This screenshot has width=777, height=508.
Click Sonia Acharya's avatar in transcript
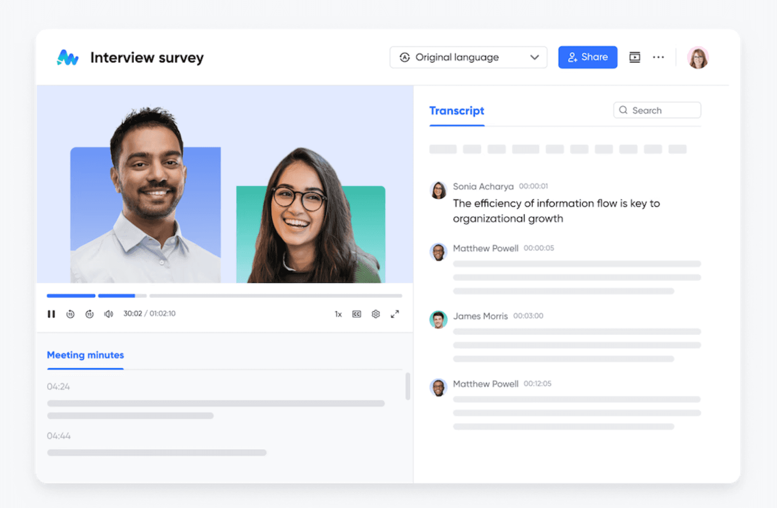click(439, 190)
